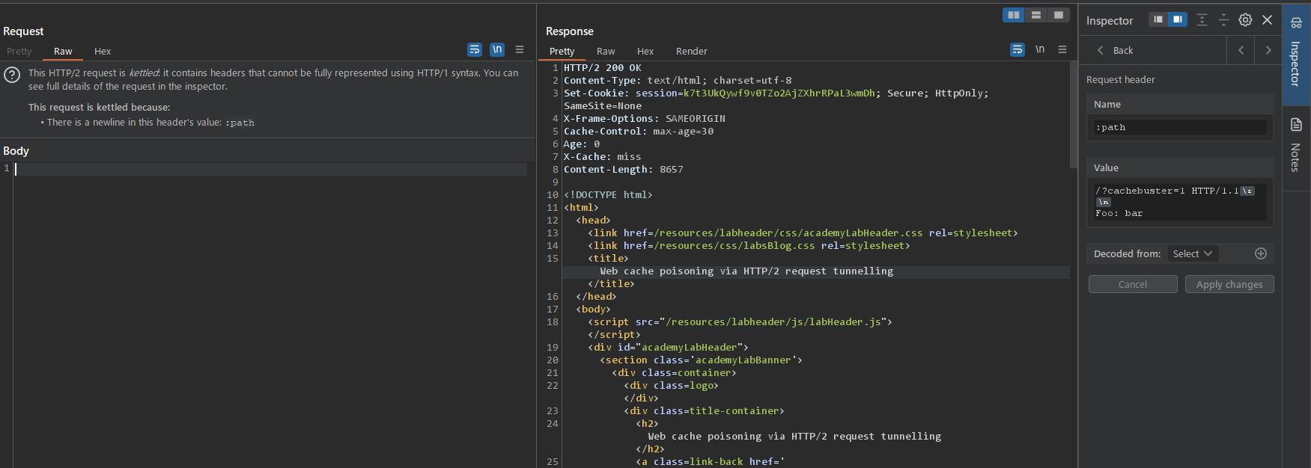Click the 'Cache-Control: max-age=30' header line
Image resolution: width=1311 pixels, height=468 pixels.
tap(639, 131)
